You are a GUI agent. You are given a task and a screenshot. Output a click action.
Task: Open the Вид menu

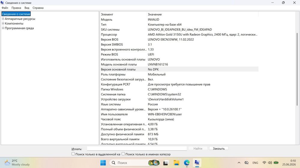27,8
